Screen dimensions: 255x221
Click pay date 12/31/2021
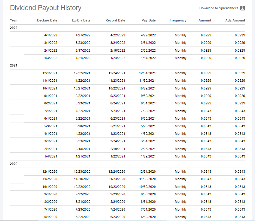pyautogui.click(x=147, y=73)
